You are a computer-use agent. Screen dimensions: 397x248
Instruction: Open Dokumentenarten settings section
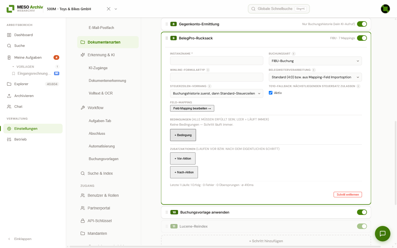tap(108, 42)
